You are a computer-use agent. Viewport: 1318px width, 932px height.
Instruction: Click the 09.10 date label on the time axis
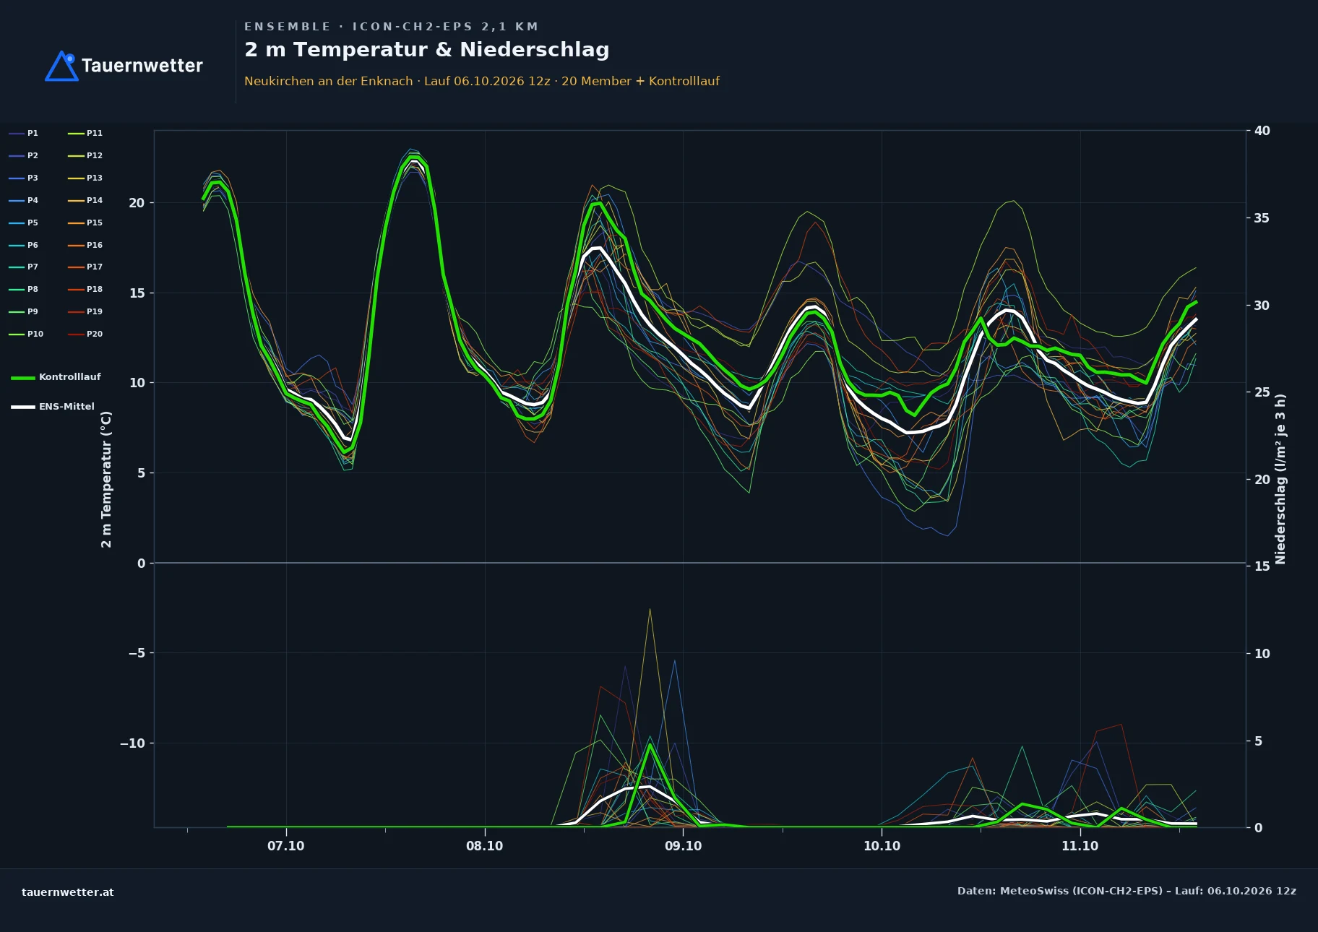pyautogui.click(x=684, y=846)
